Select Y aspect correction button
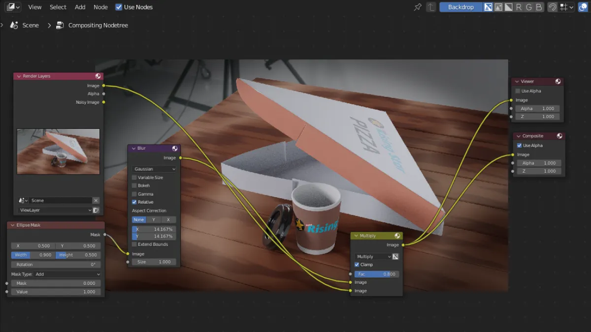Screen dimensions: 591x332 pos(154,220)
